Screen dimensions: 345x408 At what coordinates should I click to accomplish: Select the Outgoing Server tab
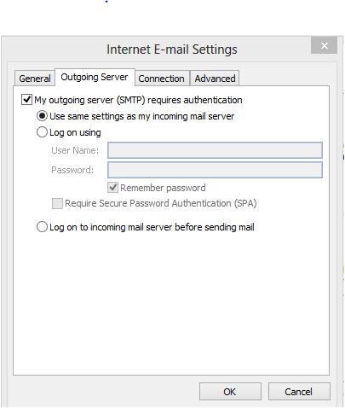95,77
